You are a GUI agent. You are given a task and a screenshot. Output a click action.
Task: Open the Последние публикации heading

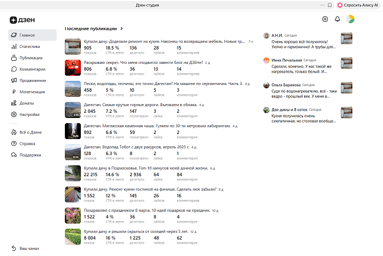pos(91,29)
